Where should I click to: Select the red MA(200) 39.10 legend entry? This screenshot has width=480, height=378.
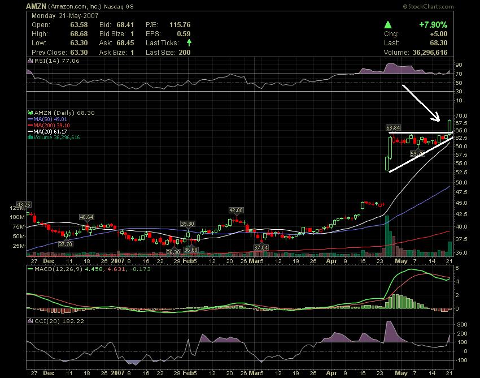[x=49, y=125]
